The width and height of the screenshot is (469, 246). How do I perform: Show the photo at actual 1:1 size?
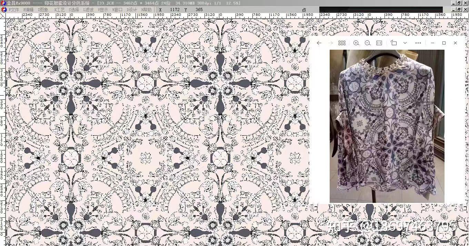379,43
